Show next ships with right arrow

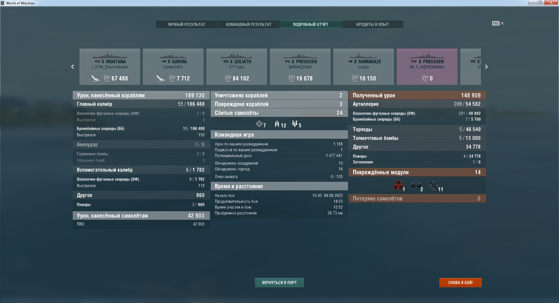(x=486, y=67)
